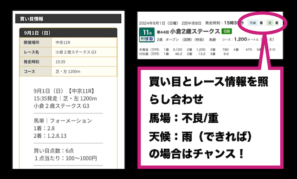Click the 芝 重 turf condition indicator

[273, 23]
